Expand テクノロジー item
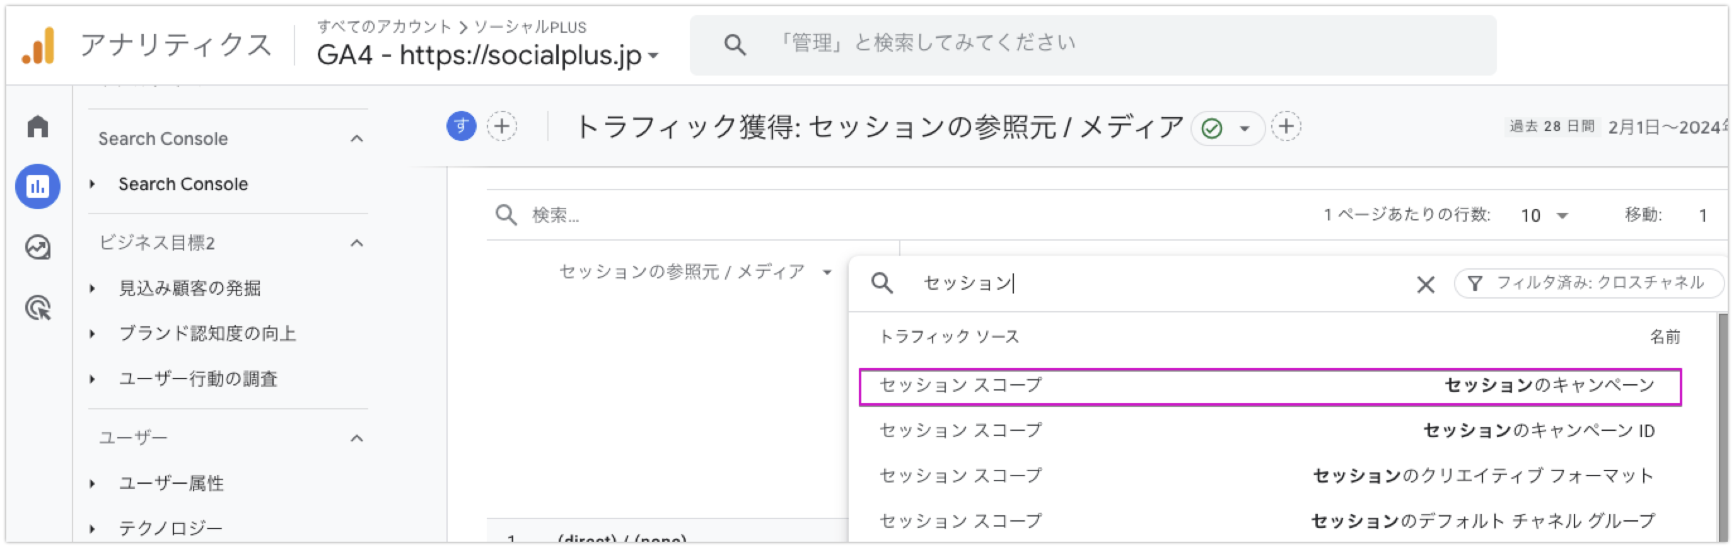The image size is (1734, 548). pyautogui.click(x=92, y=528)
